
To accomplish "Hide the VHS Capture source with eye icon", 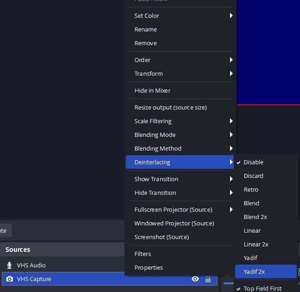I will [x=195, y=279].
